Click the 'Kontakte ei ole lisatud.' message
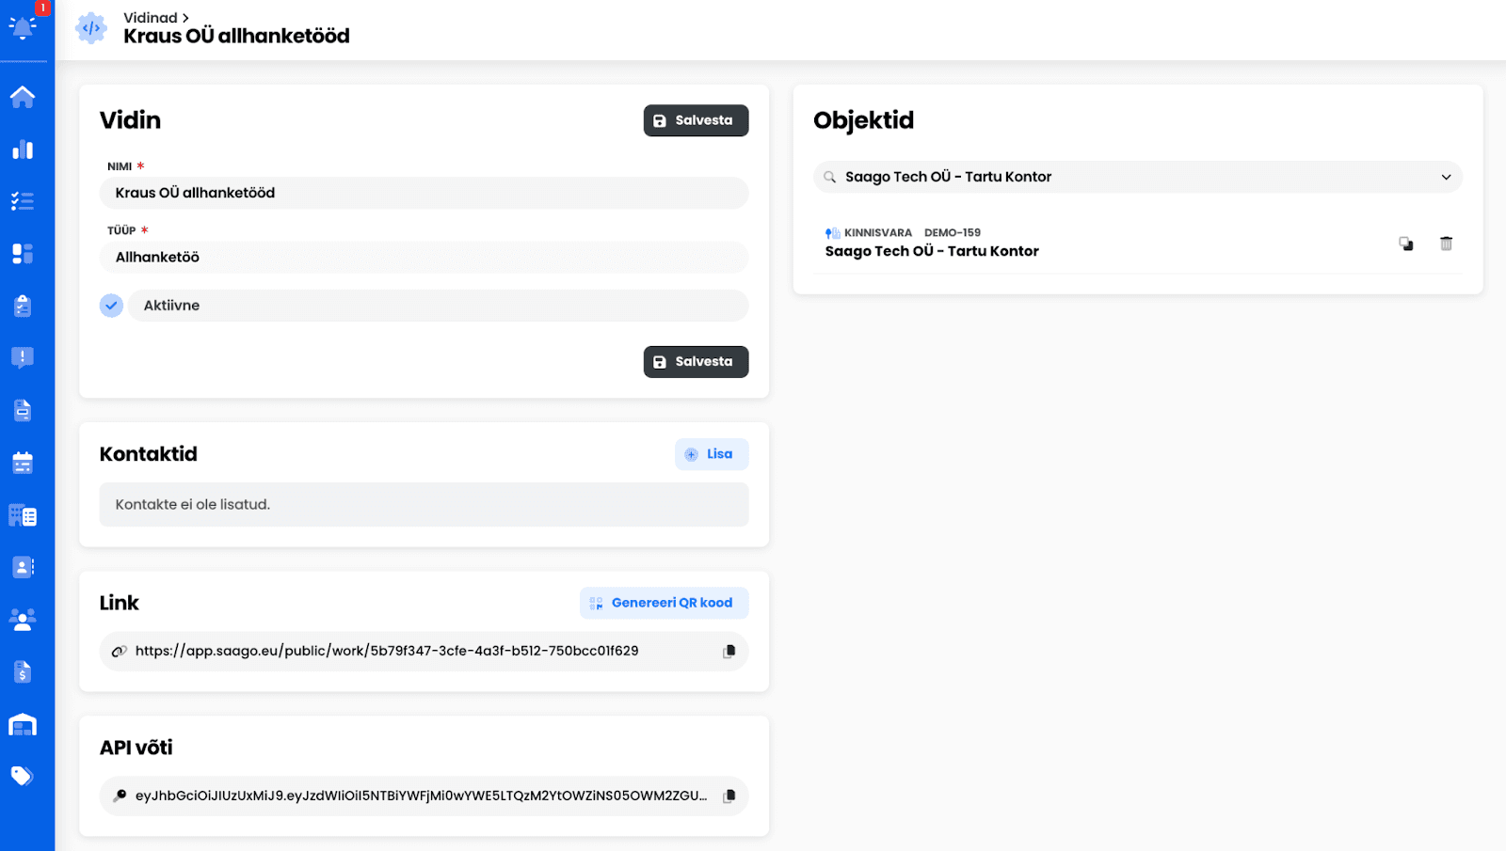Screen dimensions: 1506x851 click(193, 505)
